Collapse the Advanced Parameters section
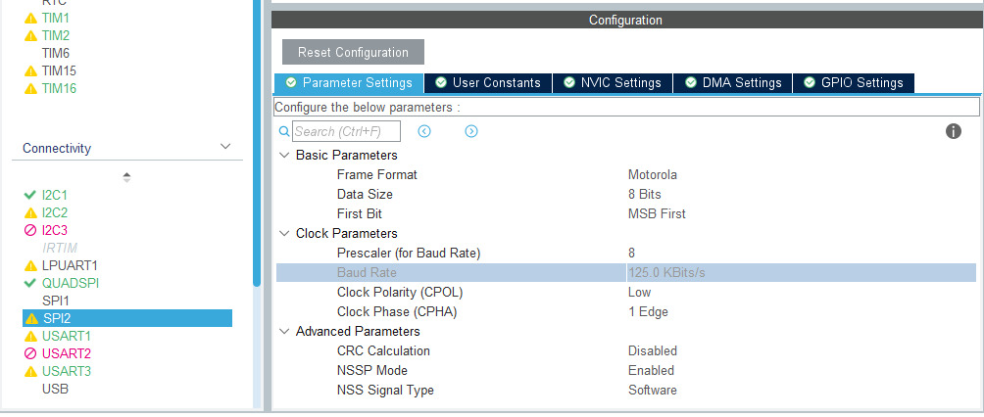The height and width of the screenshot is (417, 984). [284, 331]
